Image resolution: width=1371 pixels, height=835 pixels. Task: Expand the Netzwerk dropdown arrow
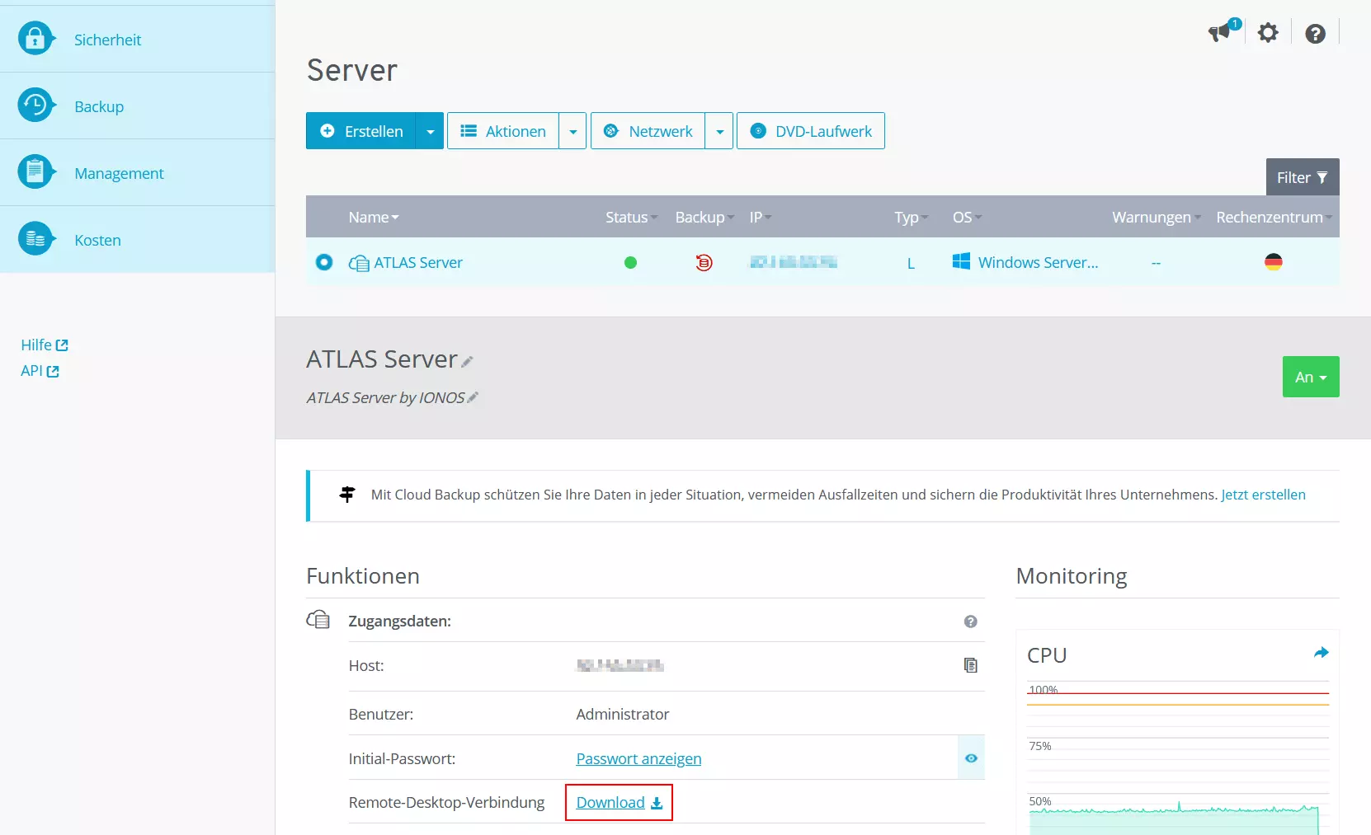pyautogui.click(x=719, y=131)
